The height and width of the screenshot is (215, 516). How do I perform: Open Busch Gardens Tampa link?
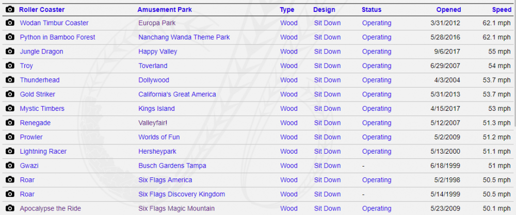[x=172, y=166]
